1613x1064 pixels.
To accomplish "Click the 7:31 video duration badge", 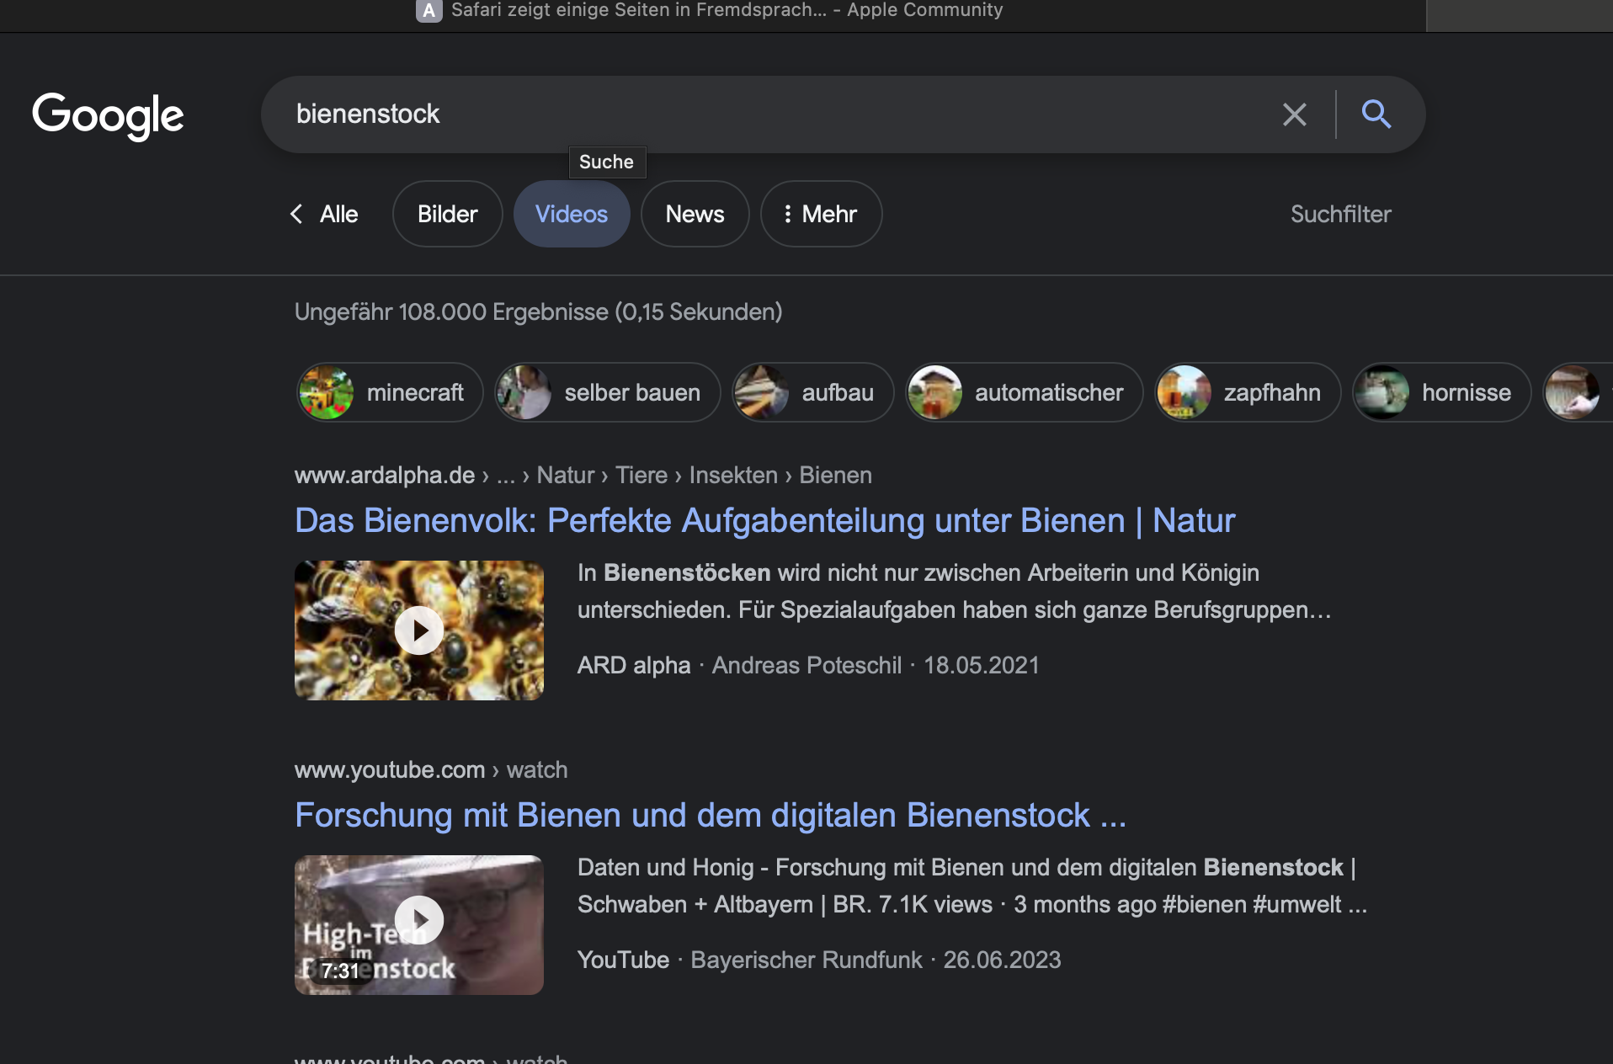I will 341,971.
